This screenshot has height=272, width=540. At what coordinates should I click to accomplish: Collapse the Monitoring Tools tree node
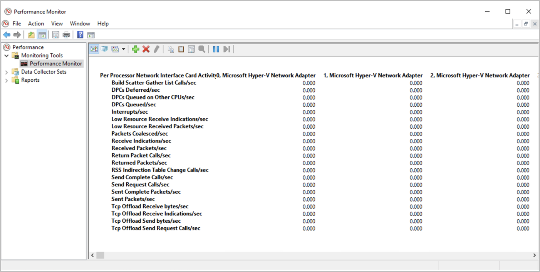7,55
